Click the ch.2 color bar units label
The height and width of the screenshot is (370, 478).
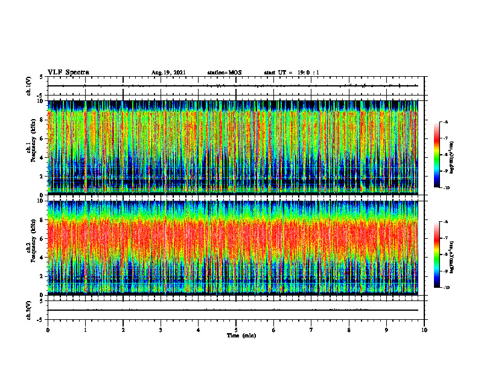click(x=452, y=257)
